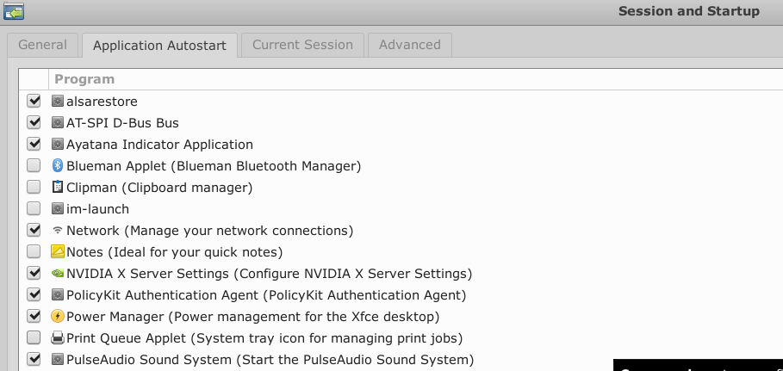Select the Ayatana Indicator Application row
The image size is (783, 371).
point(159,145)
